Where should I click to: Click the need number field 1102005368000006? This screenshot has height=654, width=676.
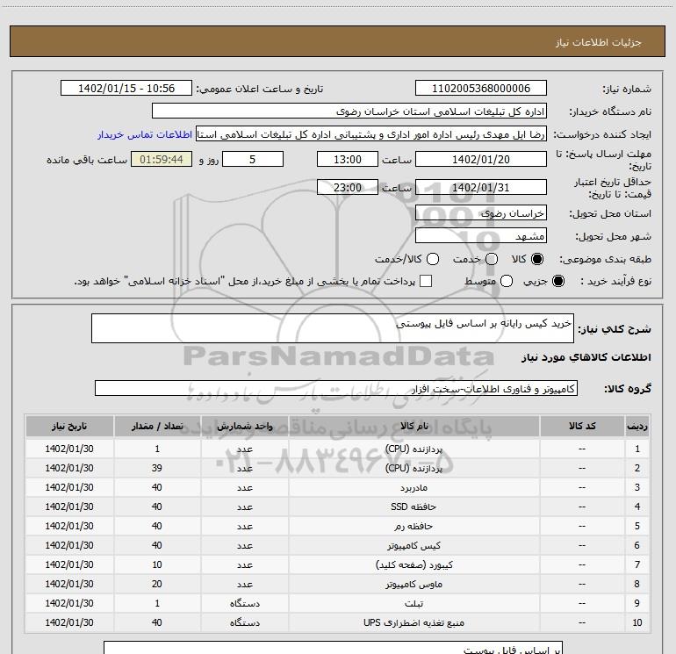[481, 89]
